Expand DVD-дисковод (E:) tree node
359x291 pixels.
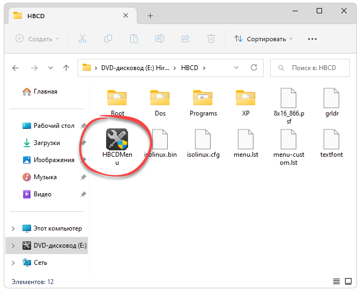[x=13, y=246]
